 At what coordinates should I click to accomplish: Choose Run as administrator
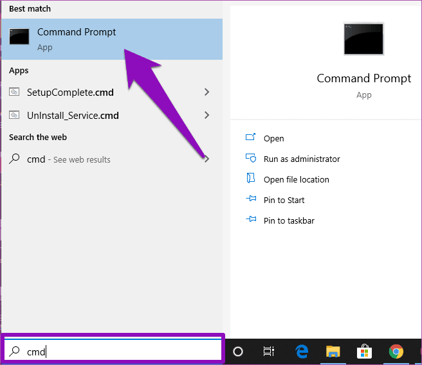(x=302, y=159)
